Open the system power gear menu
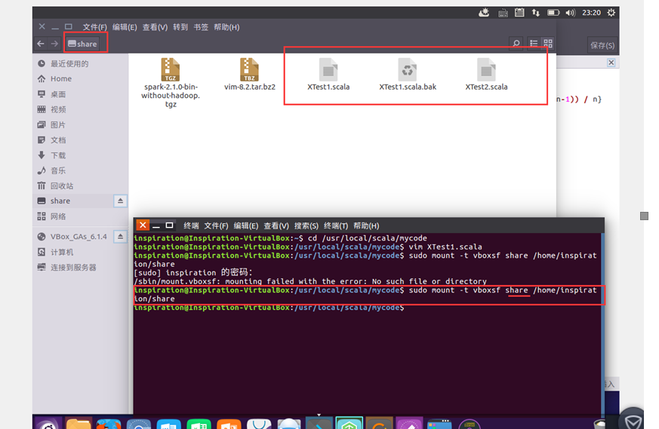Screen dimensions: 659x429 pos(611,13)
